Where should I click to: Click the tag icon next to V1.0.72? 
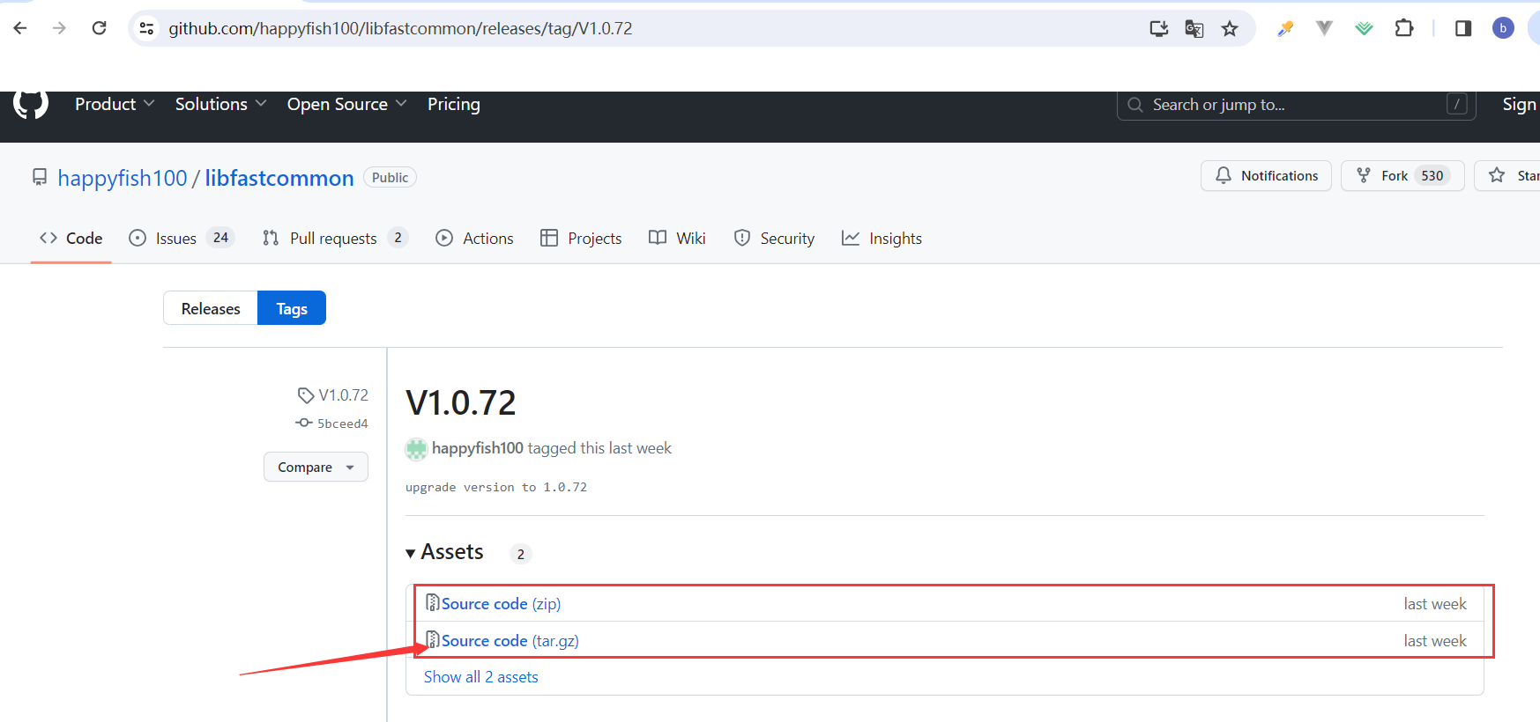pos(306,395)
